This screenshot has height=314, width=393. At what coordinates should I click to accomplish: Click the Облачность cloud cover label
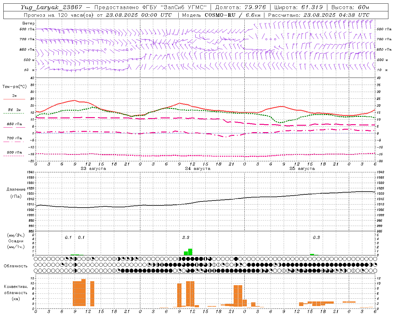tap(16, 266)
